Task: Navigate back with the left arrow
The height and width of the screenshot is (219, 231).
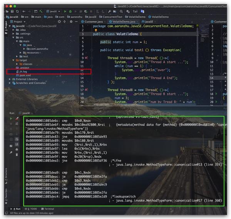Action: pos(24,12)
